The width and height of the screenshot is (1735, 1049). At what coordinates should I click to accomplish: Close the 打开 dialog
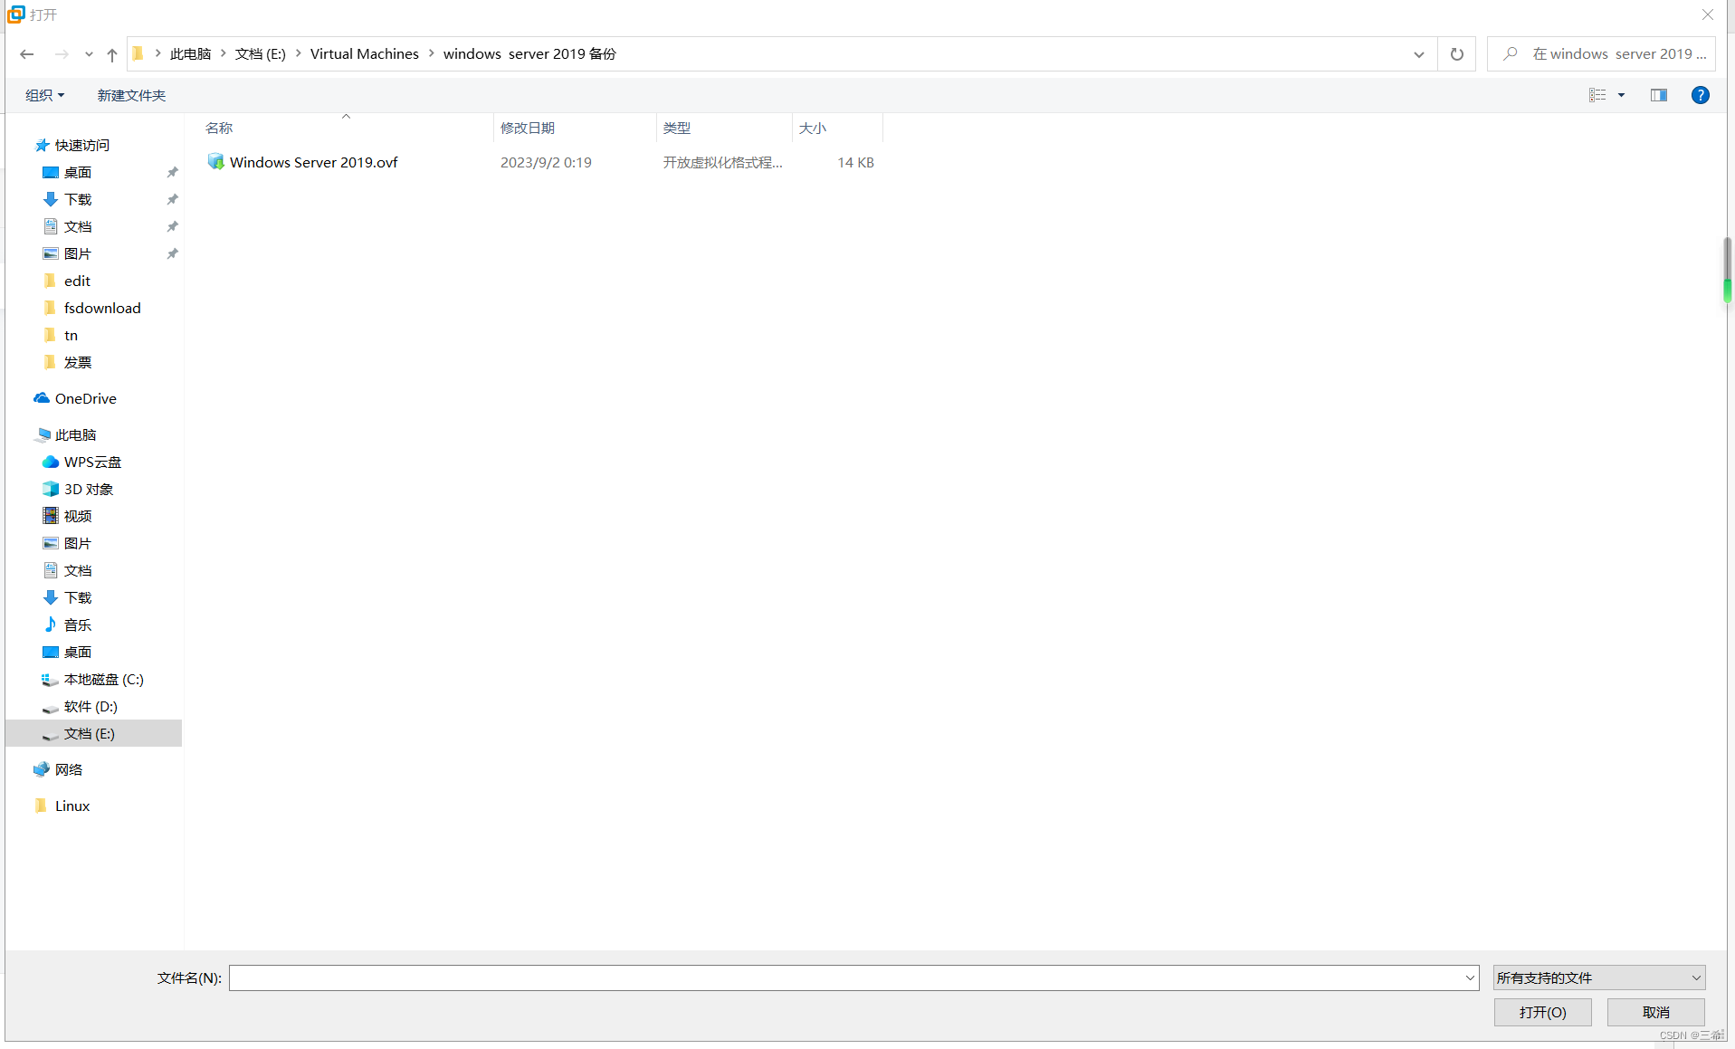[1708, 14]
